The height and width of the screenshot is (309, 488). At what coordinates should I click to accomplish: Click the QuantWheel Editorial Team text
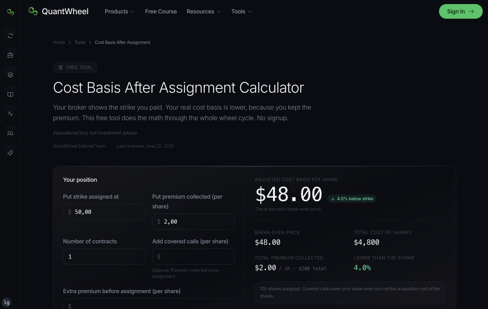tap(79, 146)
